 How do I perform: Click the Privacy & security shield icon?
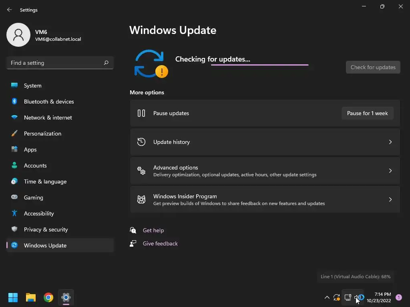coord(14,229)
